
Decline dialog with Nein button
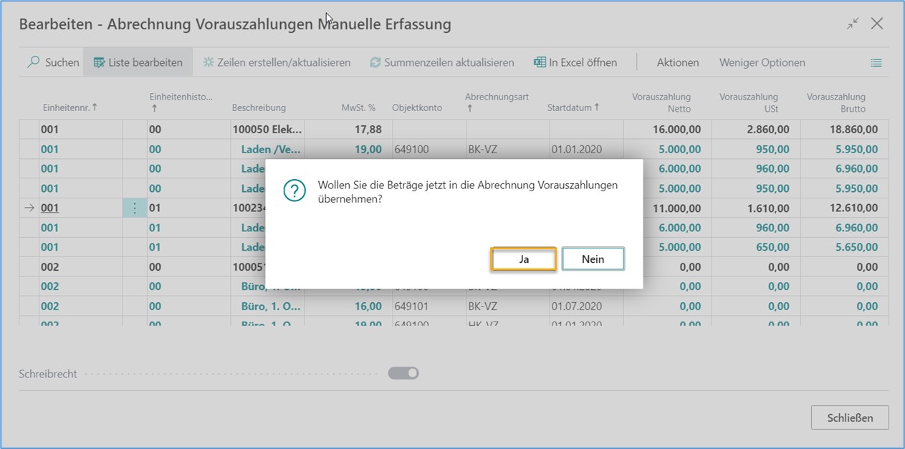point(593,259)
